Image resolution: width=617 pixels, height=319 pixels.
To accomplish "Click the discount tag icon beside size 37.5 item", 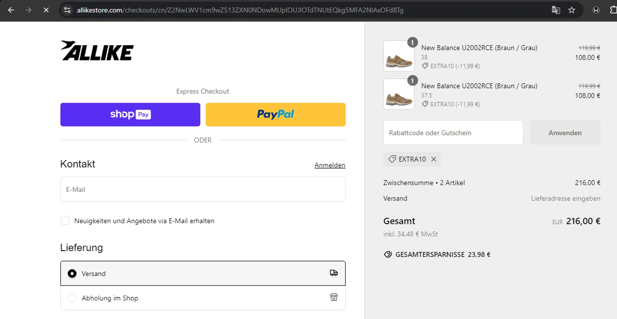I will pos(425,104).
